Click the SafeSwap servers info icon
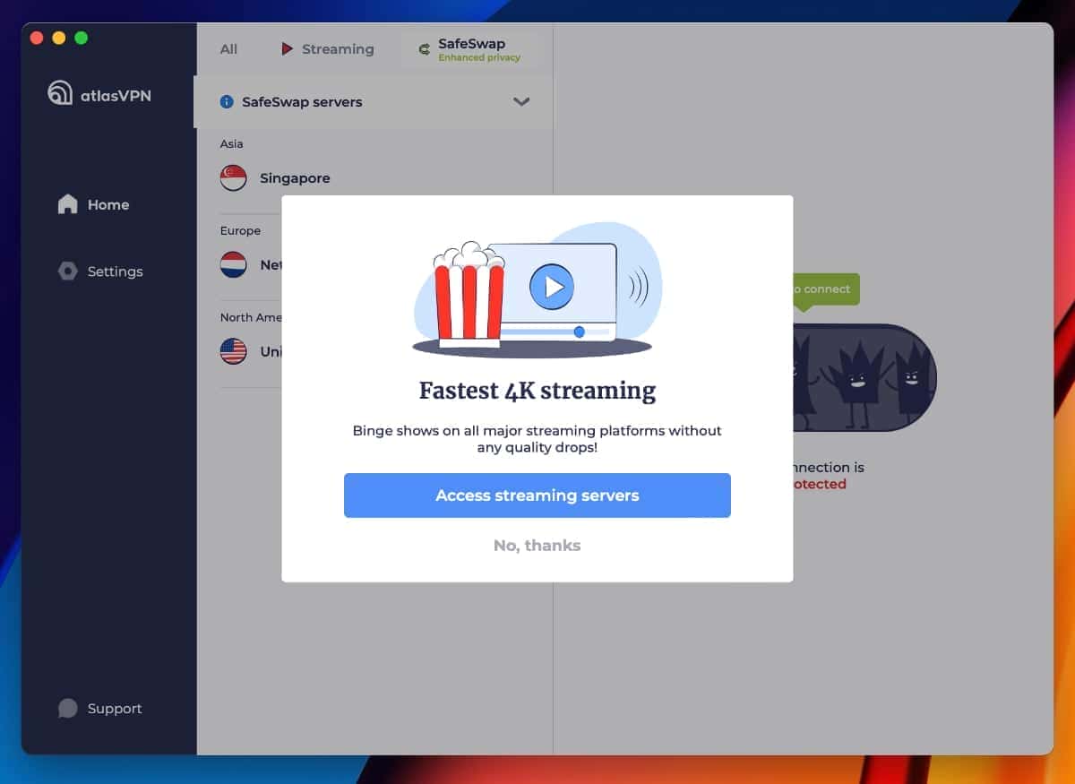The image size is (1075, 784). [227, 102]
